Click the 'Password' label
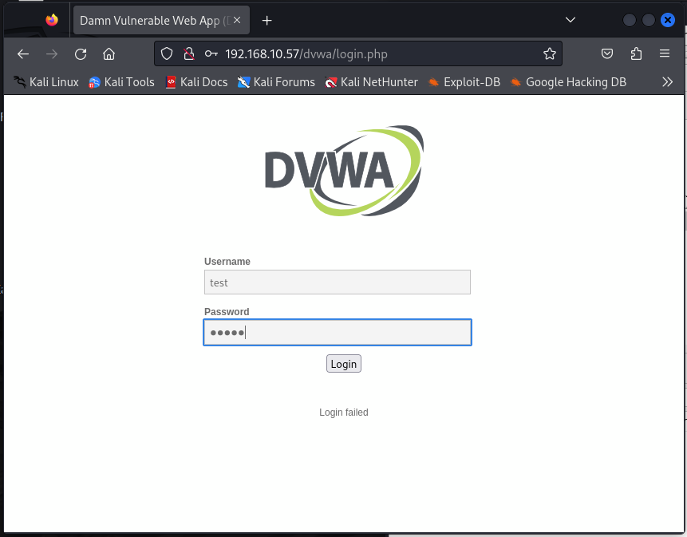 point(227,312)
